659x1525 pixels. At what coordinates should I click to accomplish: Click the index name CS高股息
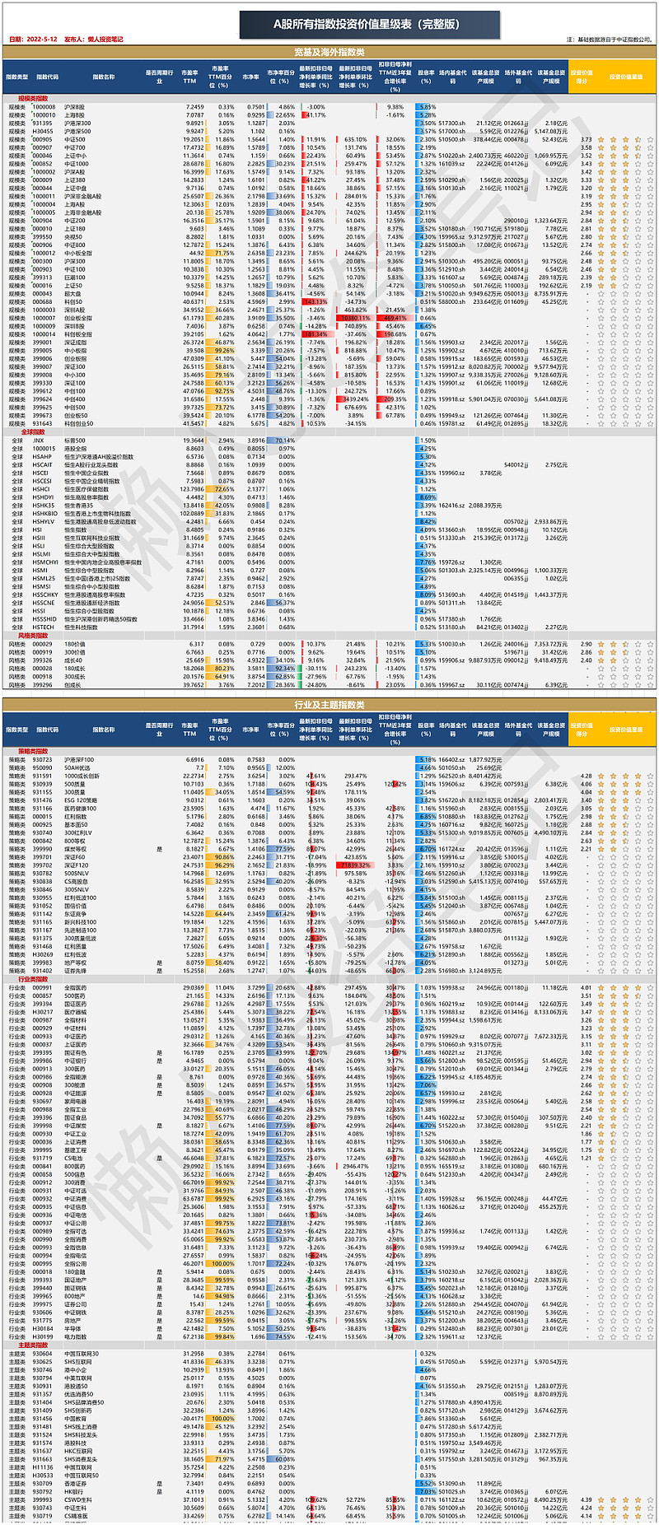pyautogui.click(x=76, y=881)
